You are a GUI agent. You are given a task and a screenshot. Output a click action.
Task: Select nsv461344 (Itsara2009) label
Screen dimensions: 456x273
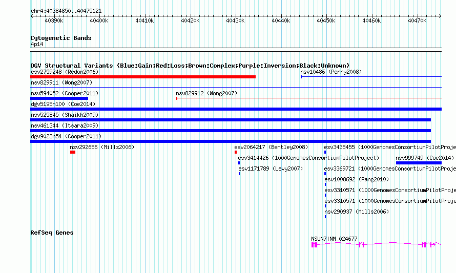(65, 125)
